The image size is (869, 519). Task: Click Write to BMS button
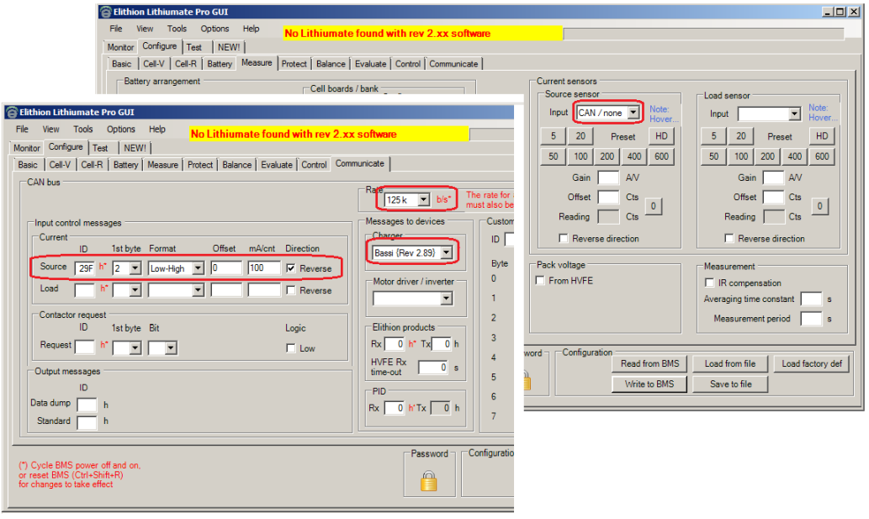pos(649,384)
